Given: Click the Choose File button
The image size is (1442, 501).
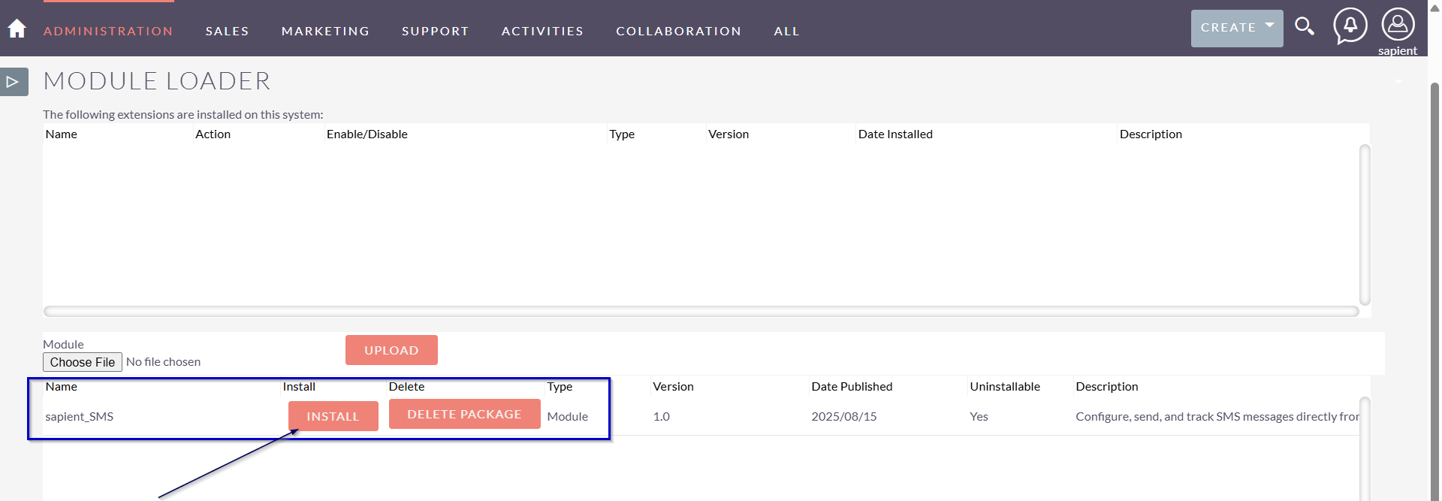Looking at the screenshot, I should click(83, 362).
